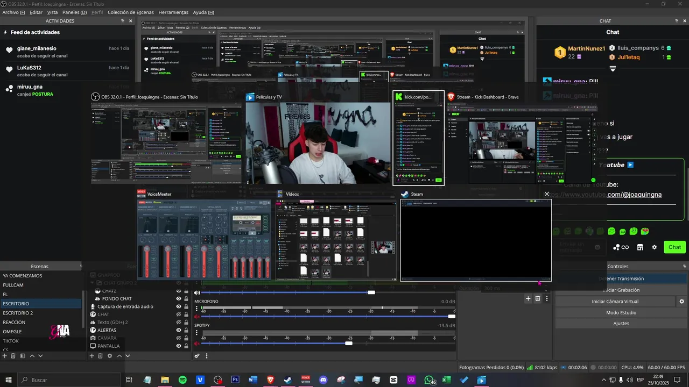This screenshot has height=387, width=689.
Task: Open Vista menu
Action: pos(52,12)
